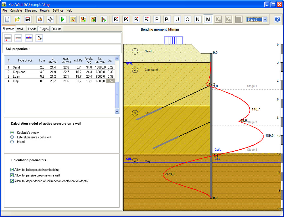The height and width of the screenshot is (217, 284).
Task: Switch to the Results tab
Action: (56, 29)
